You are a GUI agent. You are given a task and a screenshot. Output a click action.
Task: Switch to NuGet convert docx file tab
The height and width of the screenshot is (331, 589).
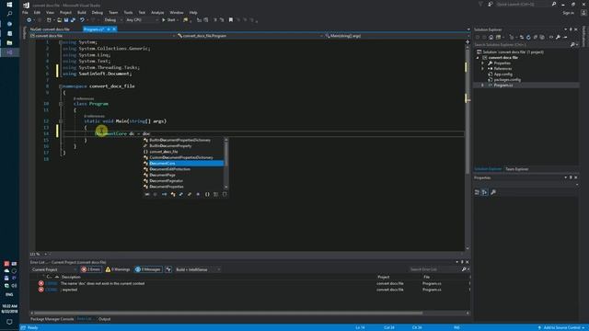click(x=50, y=29)
